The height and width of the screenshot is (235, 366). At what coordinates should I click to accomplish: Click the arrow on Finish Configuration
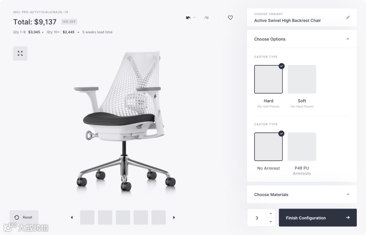click(x=348, y=218)
